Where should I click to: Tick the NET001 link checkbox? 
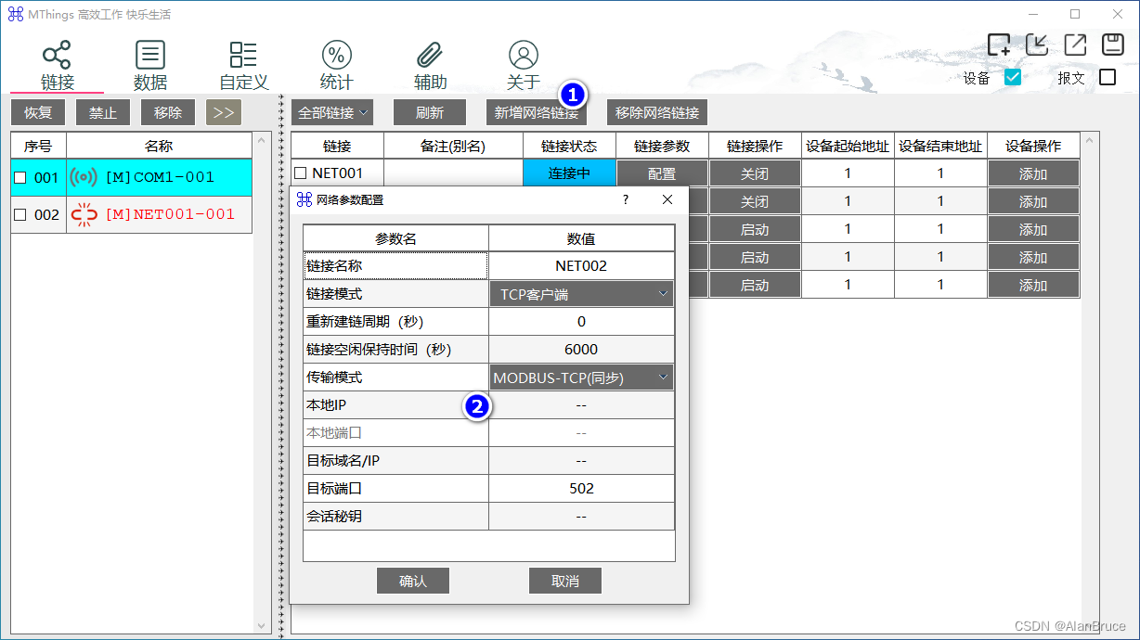click(x=300, y=173)
